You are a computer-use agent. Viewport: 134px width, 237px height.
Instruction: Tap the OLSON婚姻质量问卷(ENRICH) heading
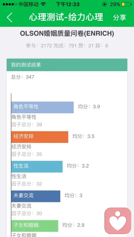click(67, 34)
